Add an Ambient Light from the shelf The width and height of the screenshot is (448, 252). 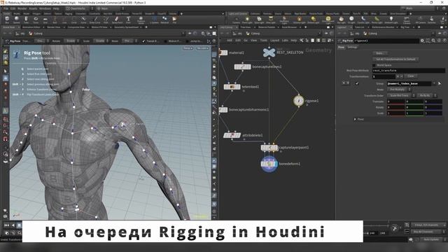391,20
